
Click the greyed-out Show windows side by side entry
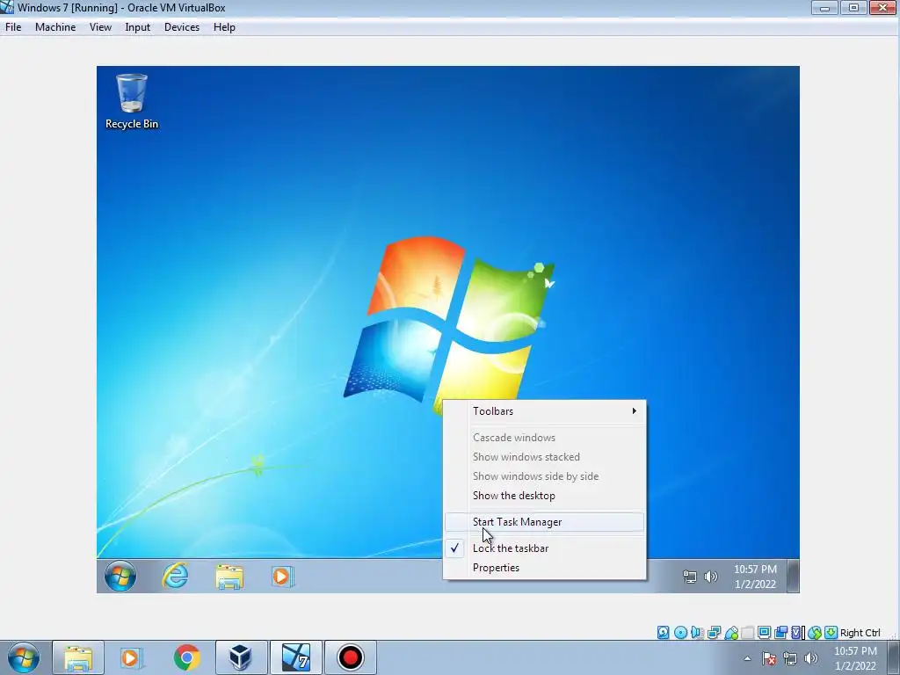point(544,476)
